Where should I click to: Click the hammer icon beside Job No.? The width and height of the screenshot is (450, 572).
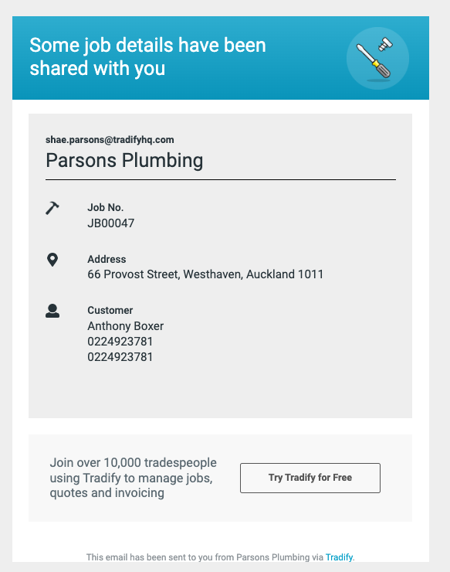52,208
